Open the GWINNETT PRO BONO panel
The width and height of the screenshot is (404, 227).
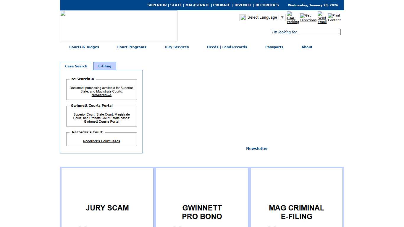[x=202, y=212]
